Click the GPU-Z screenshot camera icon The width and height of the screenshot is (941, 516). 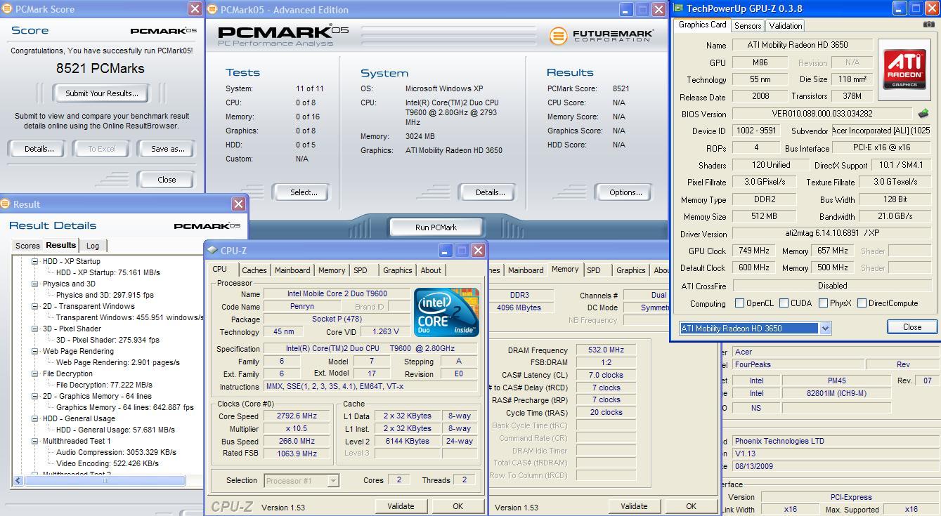929,25
